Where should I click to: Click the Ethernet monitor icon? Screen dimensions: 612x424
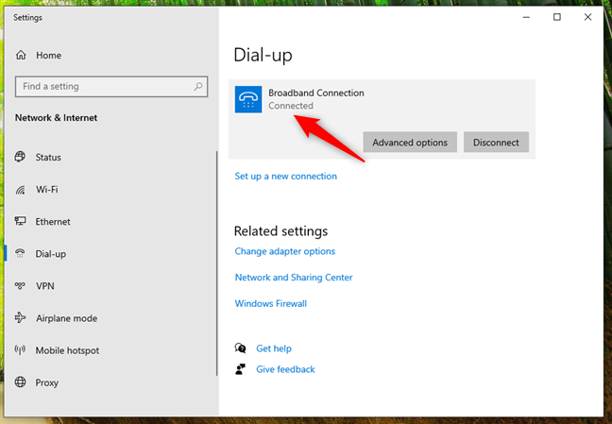point(20,221)
